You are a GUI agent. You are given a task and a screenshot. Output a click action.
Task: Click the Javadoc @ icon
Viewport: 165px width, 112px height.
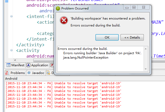[x=29, y=73]
